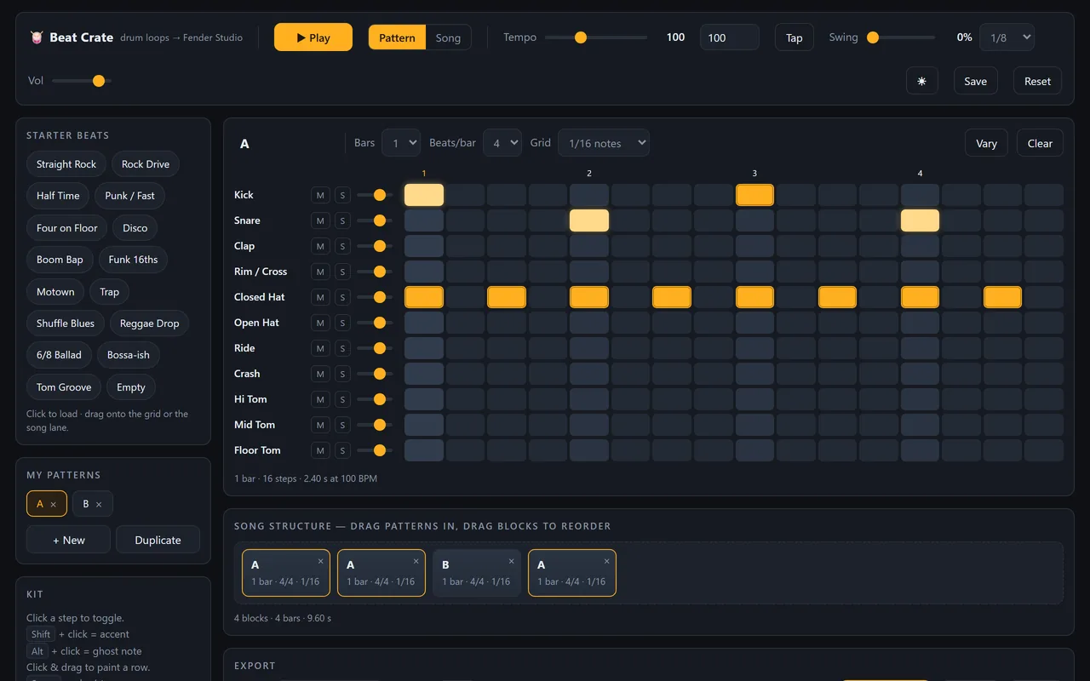Click the tempo number input field
This screenshot has width=1090, height=681.
click(x=730, y=37)
